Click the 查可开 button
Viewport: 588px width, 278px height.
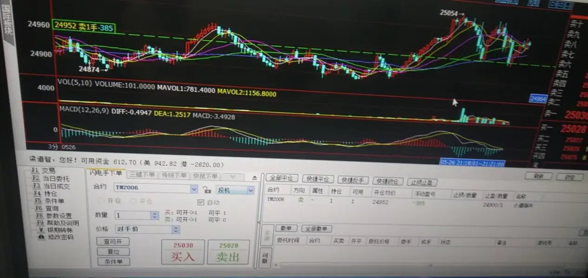(x=113, y=242)
